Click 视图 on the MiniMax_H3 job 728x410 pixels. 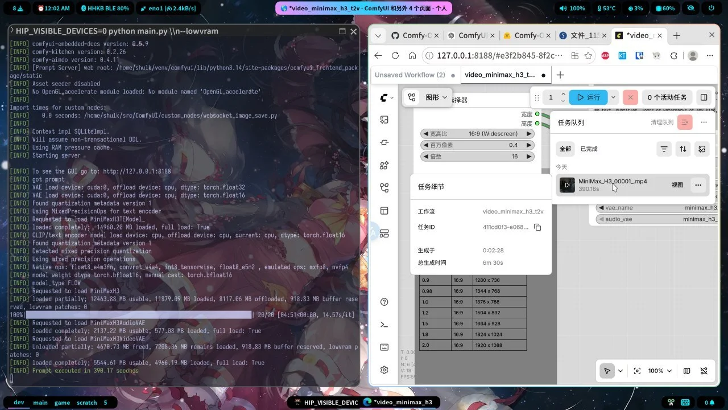[x=677, y=185]
